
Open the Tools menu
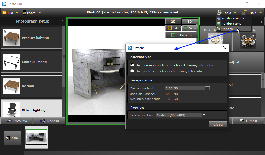click(227, 13)
